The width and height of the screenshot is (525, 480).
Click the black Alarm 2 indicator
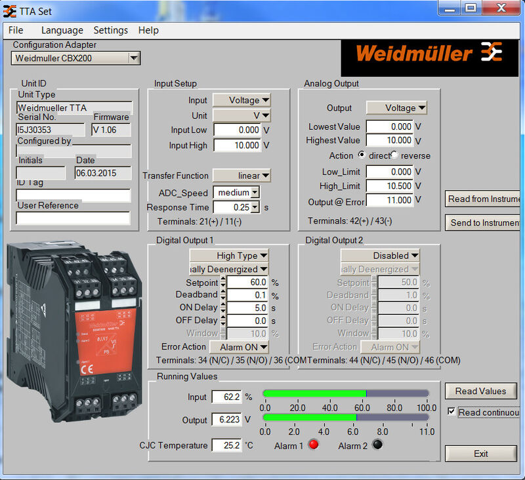pos(377,445)
